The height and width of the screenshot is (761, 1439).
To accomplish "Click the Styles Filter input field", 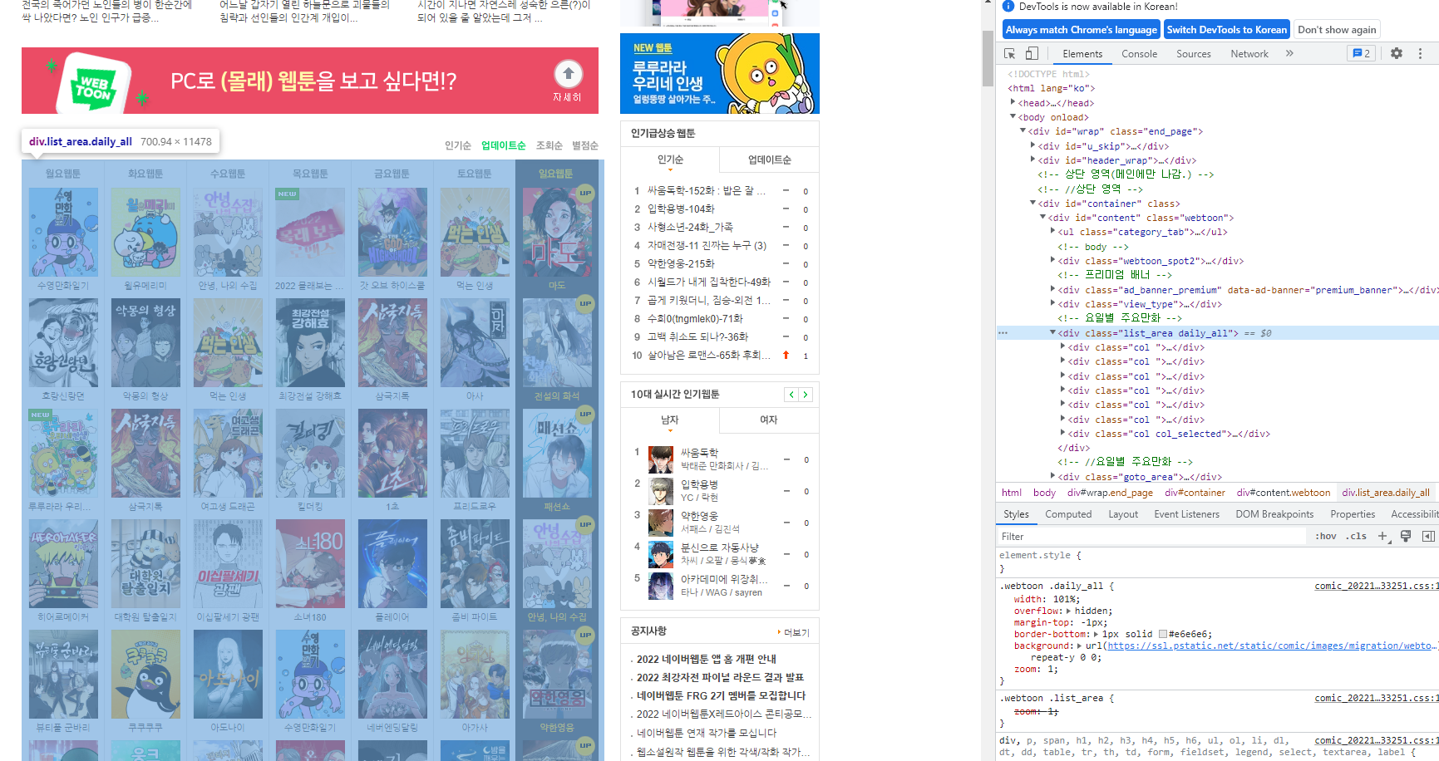I will point(1151,536).
